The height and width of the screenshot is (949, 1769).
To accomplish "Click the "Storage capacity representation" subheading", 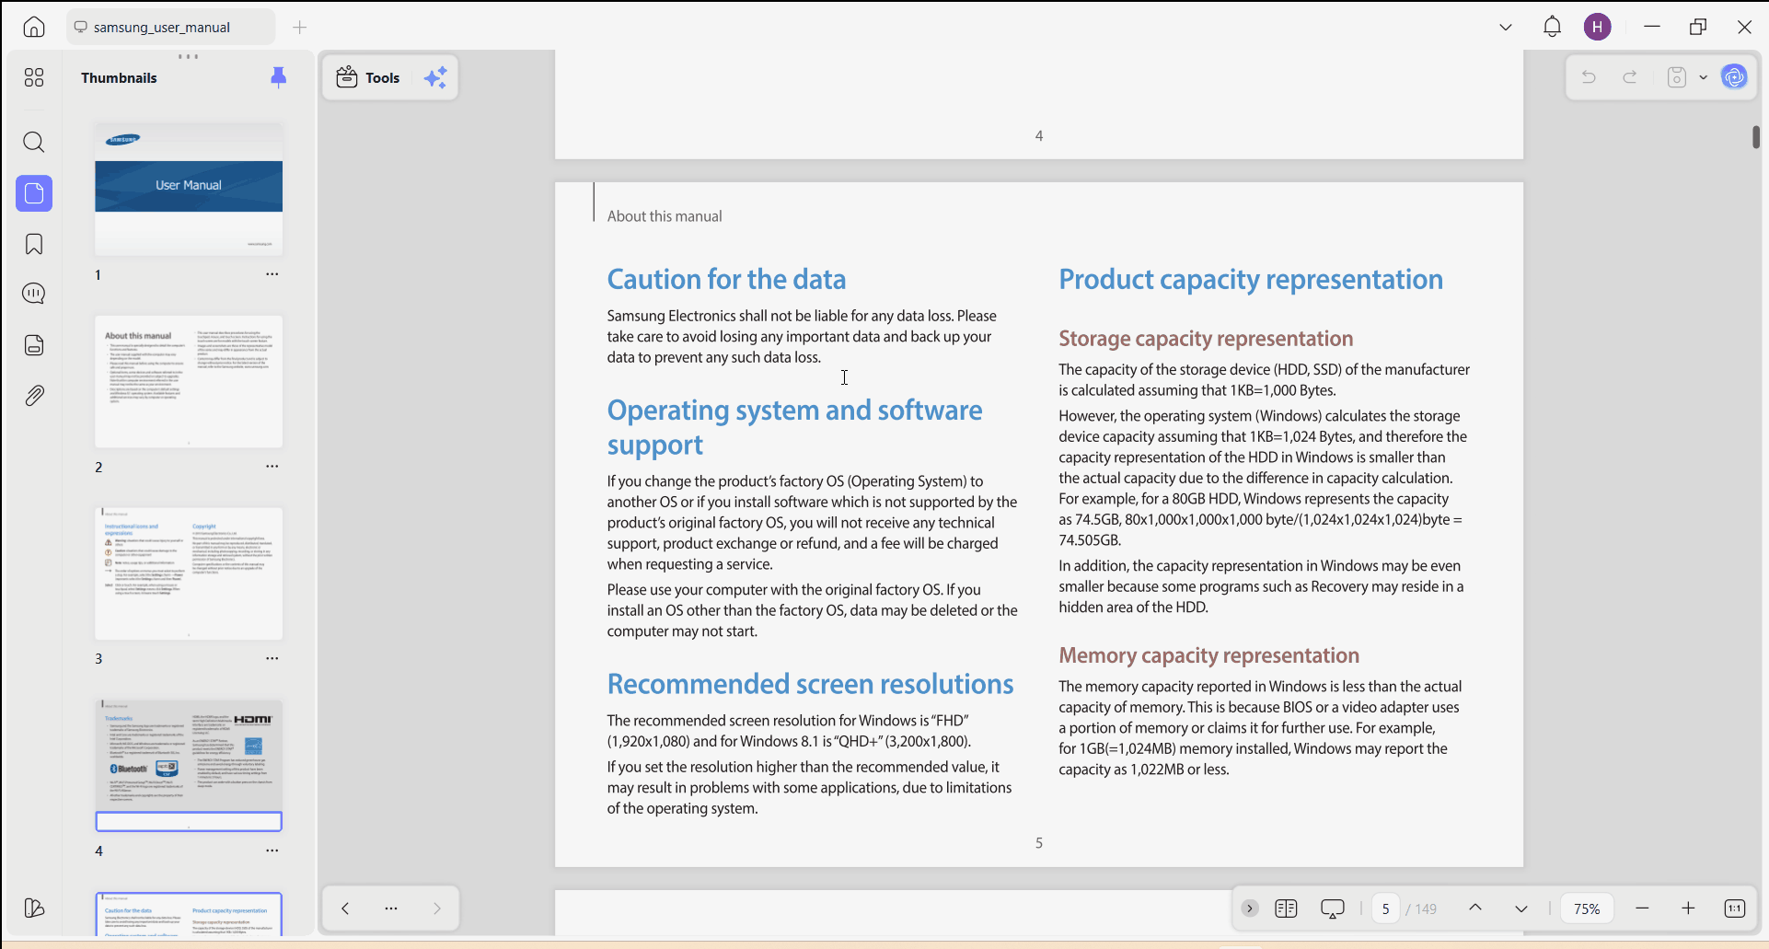I will point(1206,339).
